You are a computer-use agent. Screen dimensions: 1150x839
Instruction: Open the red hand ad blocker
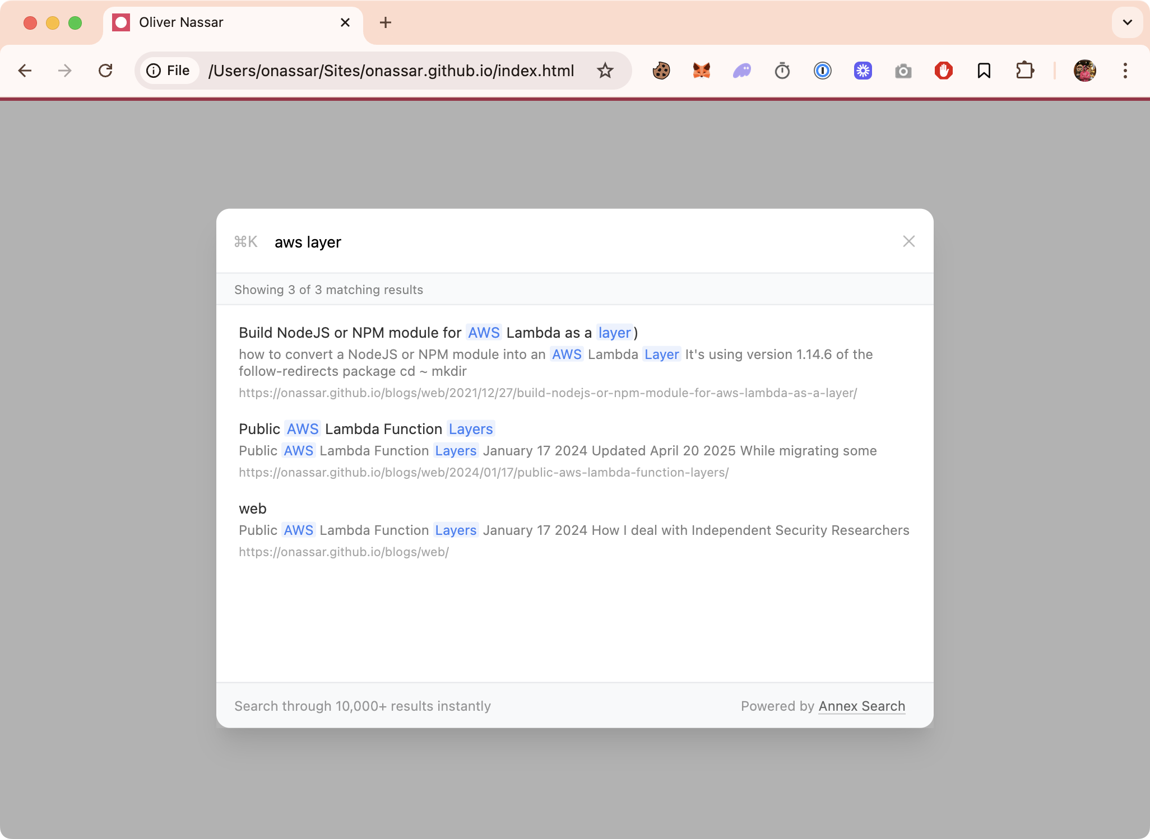pos(944,71)
